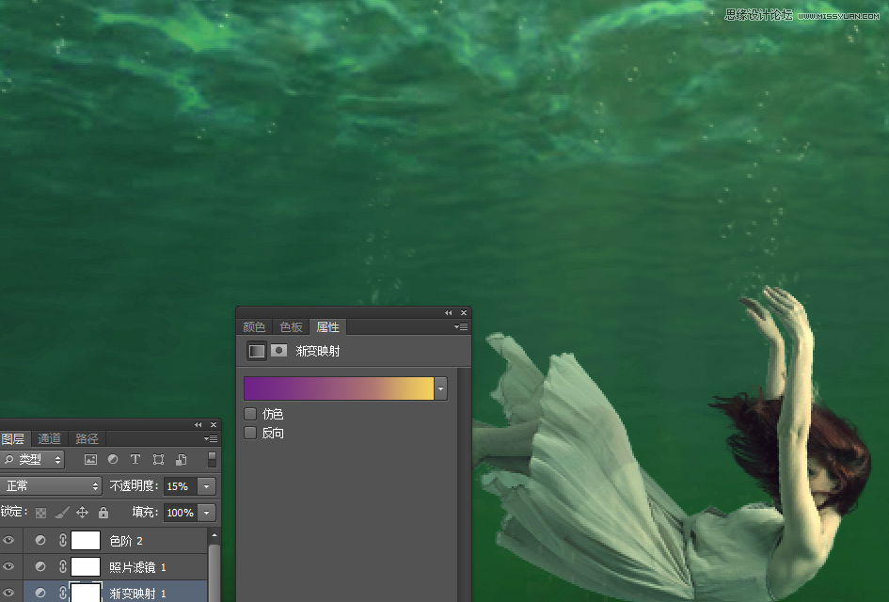Open the 填充 fill slider arrow

click(x=206, y=513)
